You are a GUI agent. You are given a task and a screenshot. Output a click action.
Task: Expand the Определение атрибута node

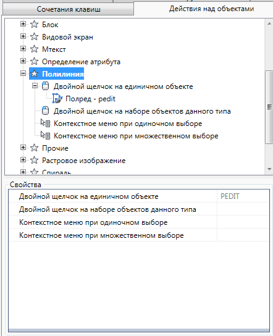coord(23,61)
